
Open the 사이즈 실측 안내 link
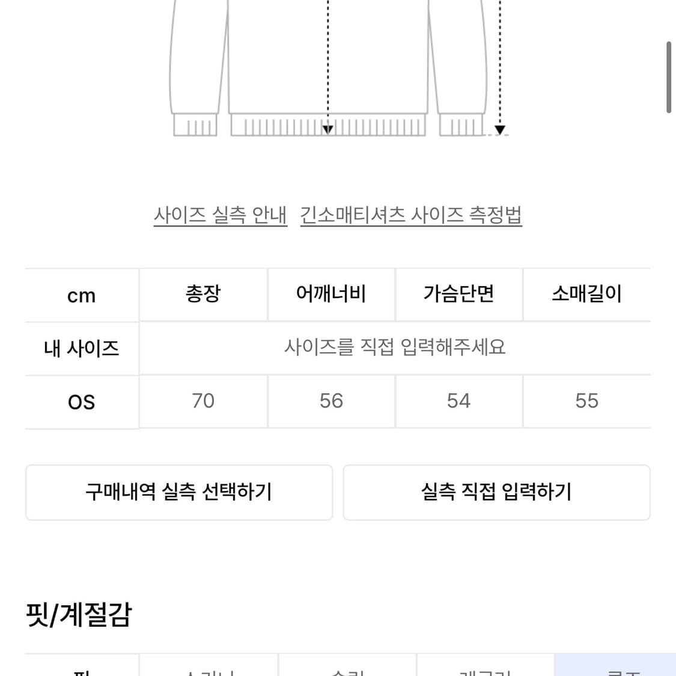coord(220,215)
